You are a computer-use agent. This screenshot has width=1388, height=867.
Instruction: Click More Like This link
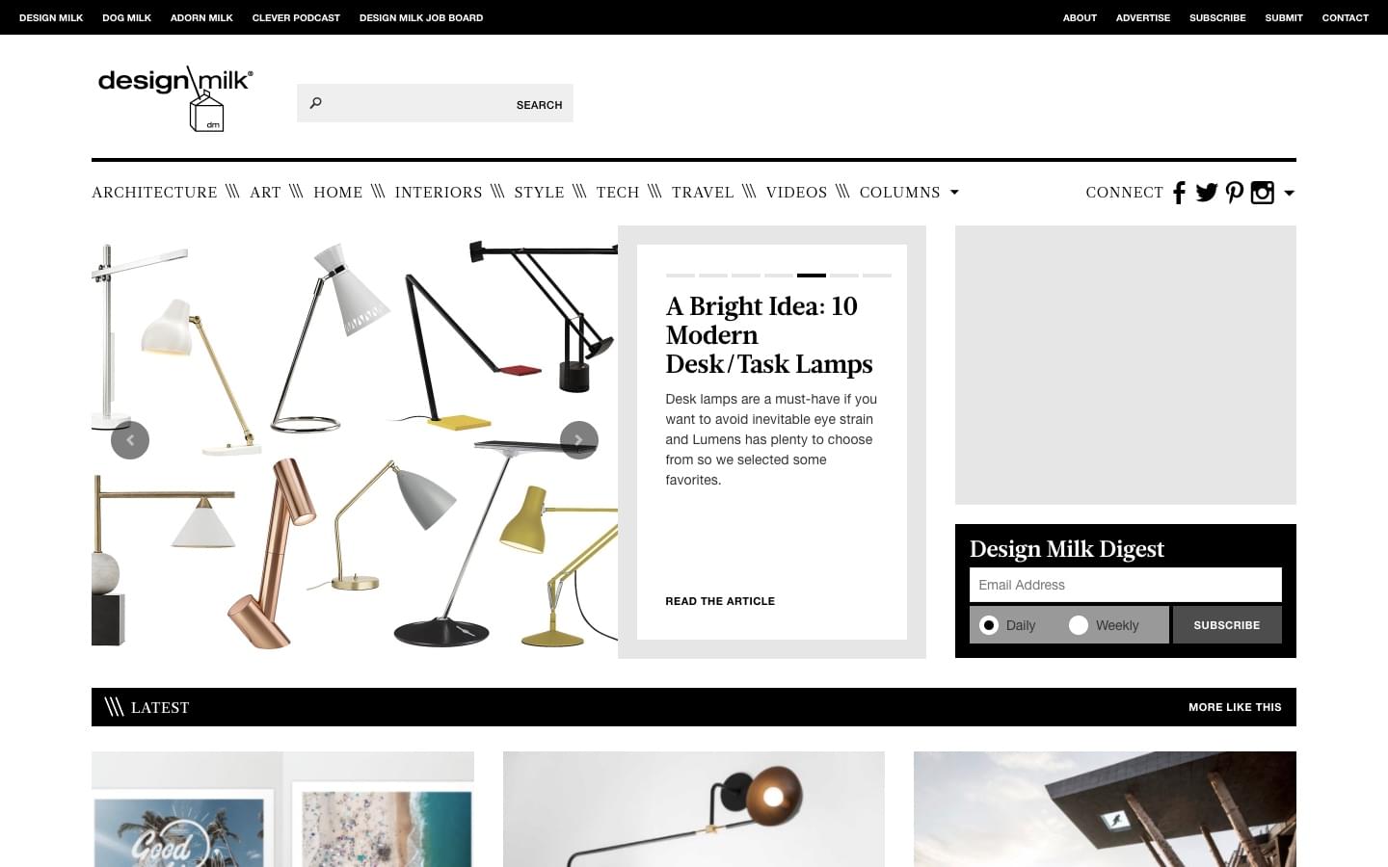(x=1235, y=707)
